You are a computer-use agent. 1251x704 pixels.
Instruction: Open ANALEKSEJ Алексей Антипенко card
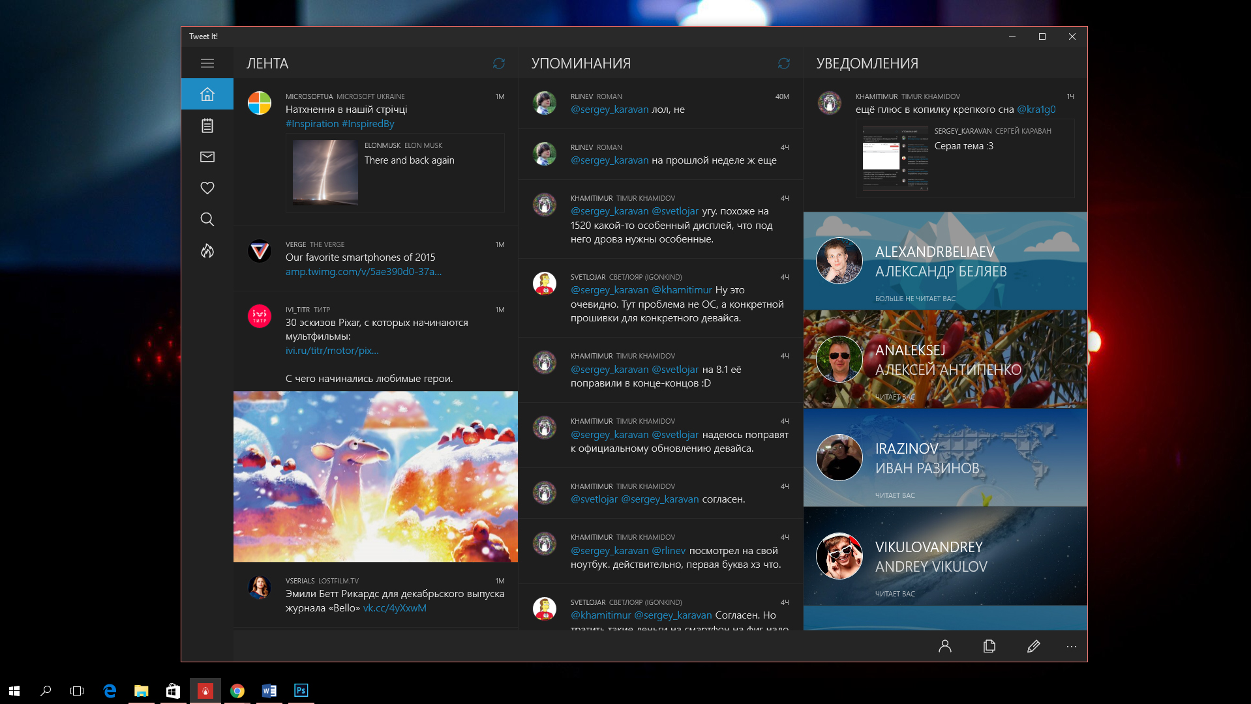click(945, 359)
